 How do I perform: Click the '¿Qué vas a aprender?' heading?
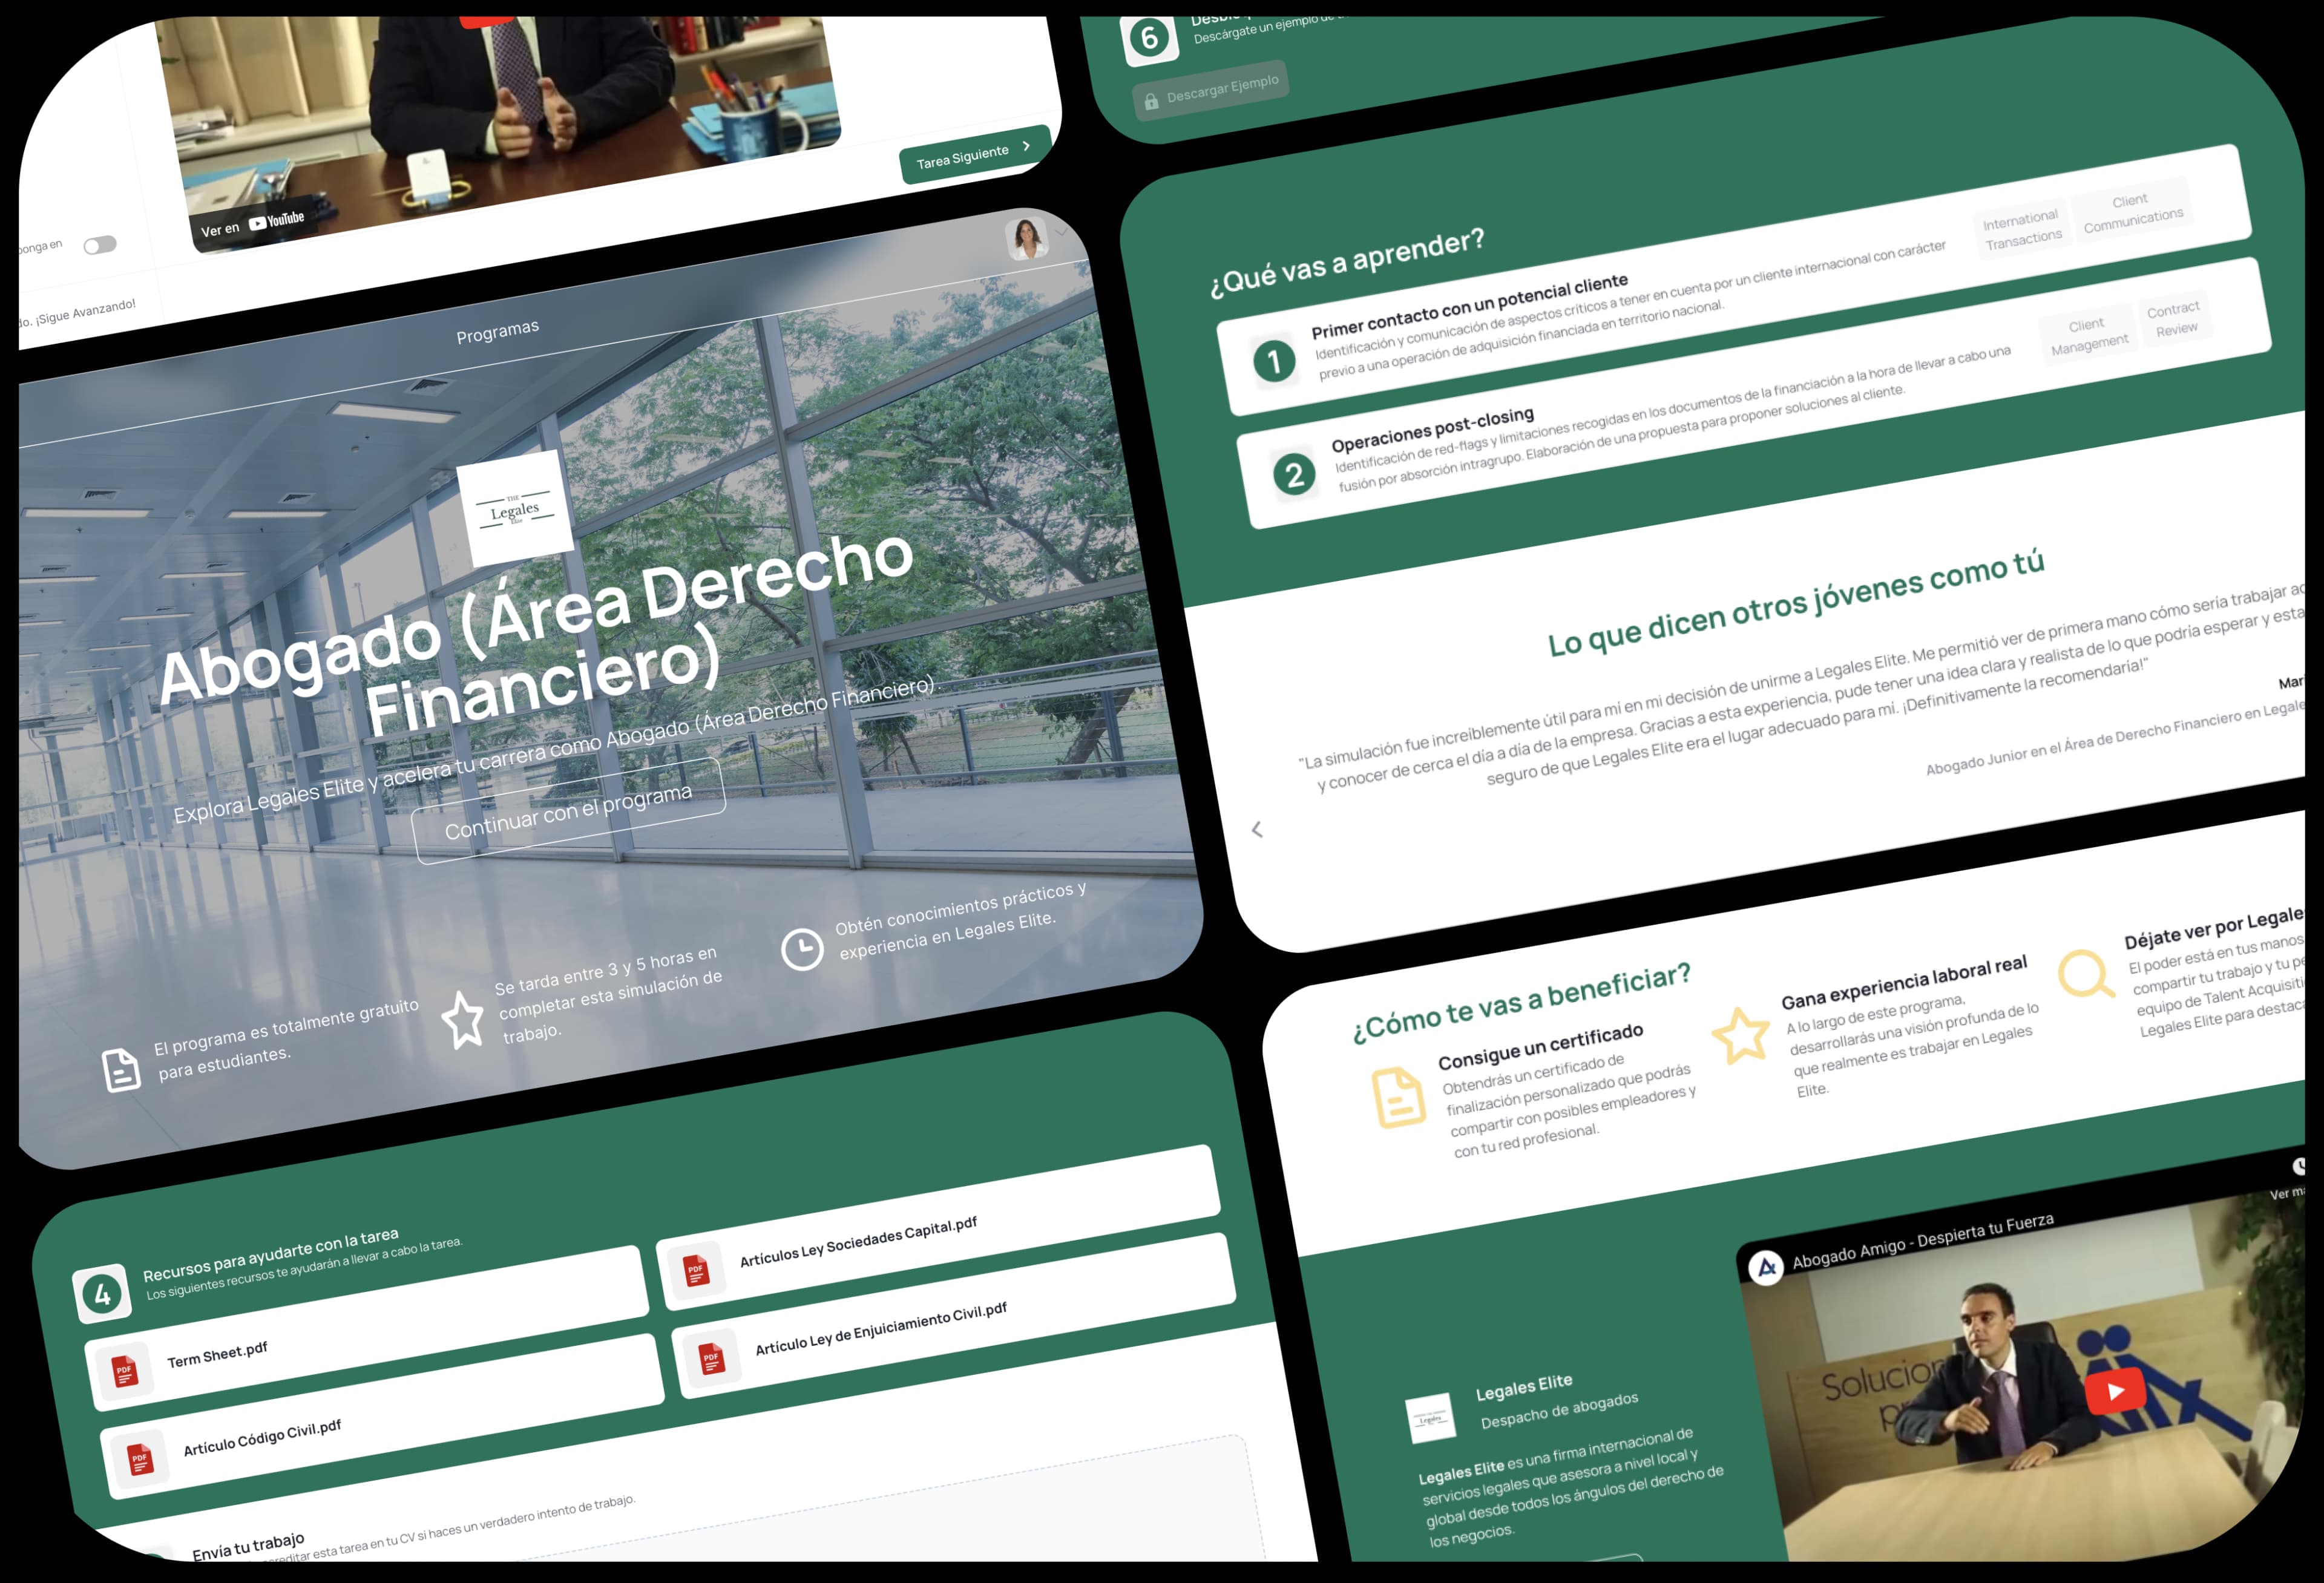(x=1346, y=263)
